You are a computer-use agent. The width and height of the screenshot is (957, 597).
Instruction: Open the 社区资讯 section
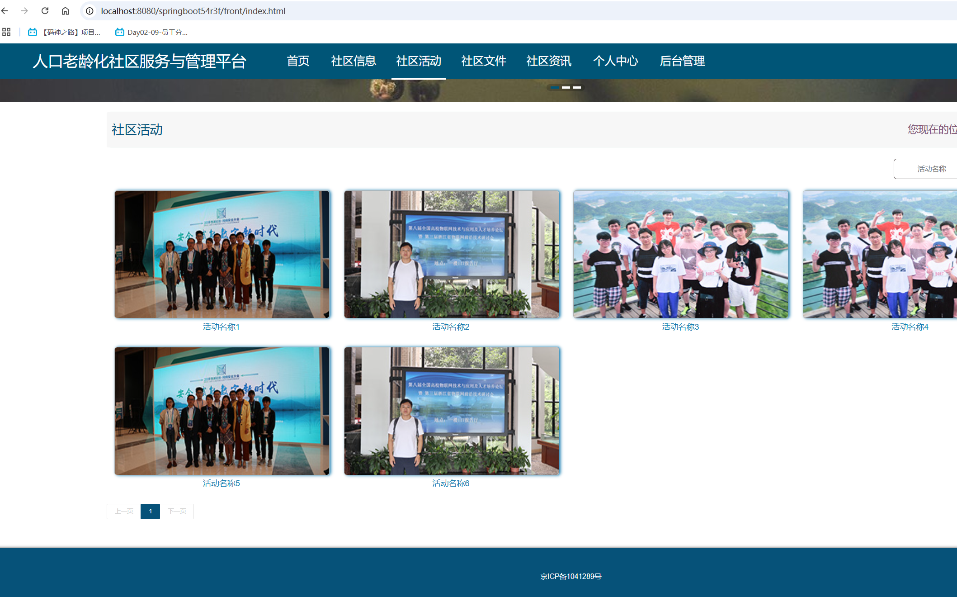549,62
